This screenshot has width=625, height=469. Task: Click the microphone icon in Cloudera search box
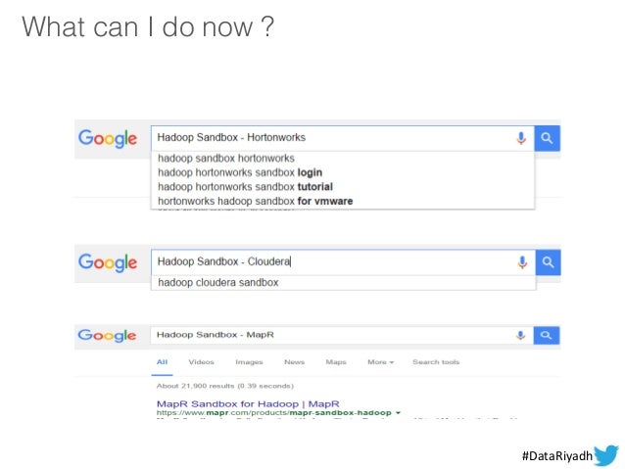(522, 262)
